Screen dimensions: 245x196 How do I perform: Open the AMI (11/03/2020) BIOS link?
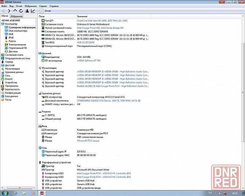click(x=86, y=42)
